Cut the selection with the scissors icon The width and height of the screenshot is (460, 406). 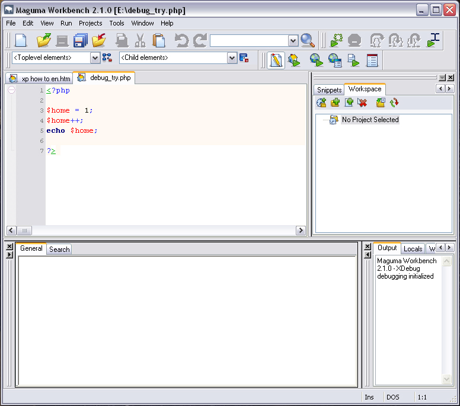click(x=140, y=40)
